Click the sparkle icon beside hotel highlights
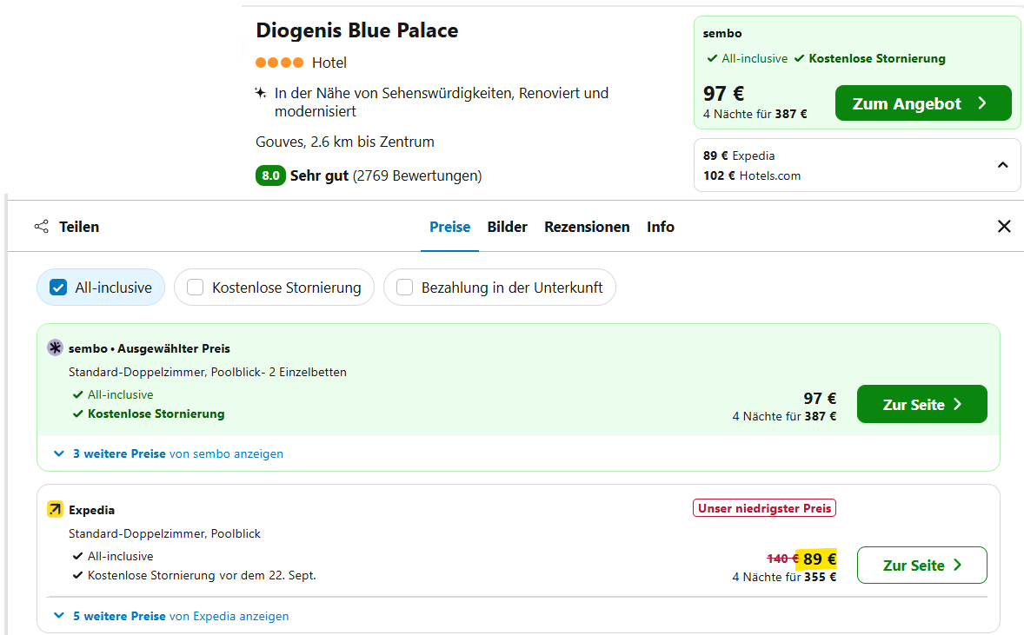This screenshot has height=635, width=1024. click(x=260, y=93)
